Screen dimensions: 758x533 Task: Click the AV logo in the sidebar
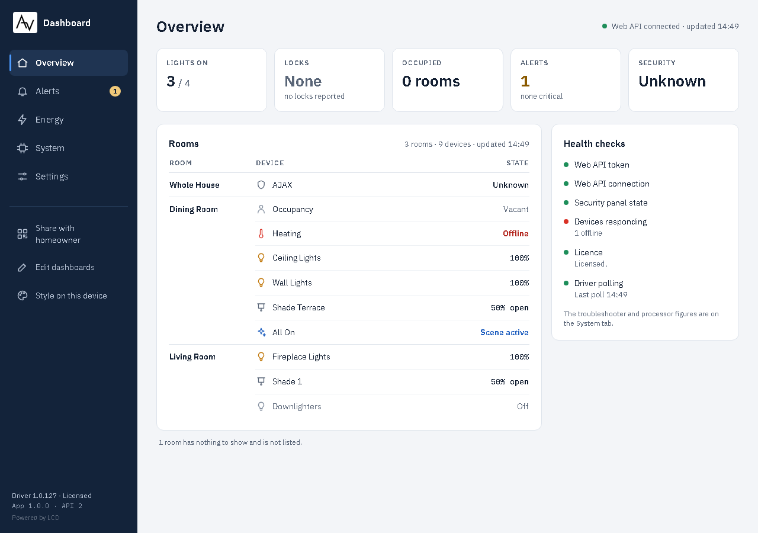pos(25,23)
